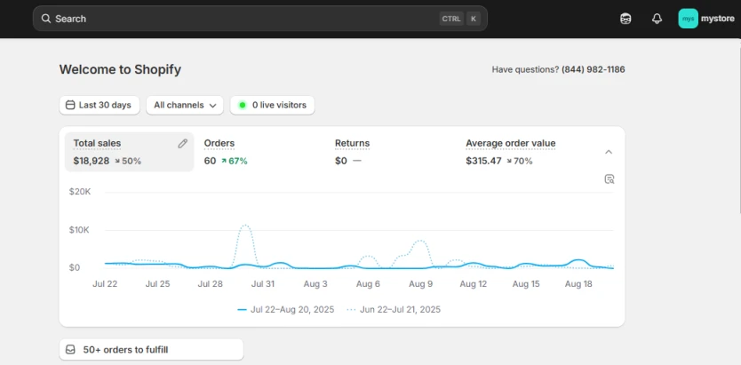Click the phone number (844) 982-1186
741x365 pixels.
(594, 69)
